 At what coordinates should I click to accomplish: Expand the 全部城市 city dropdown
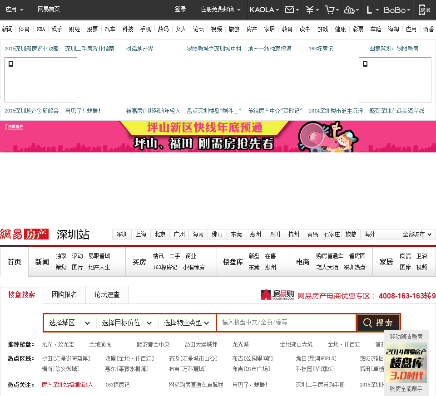(x=417, y=235)
